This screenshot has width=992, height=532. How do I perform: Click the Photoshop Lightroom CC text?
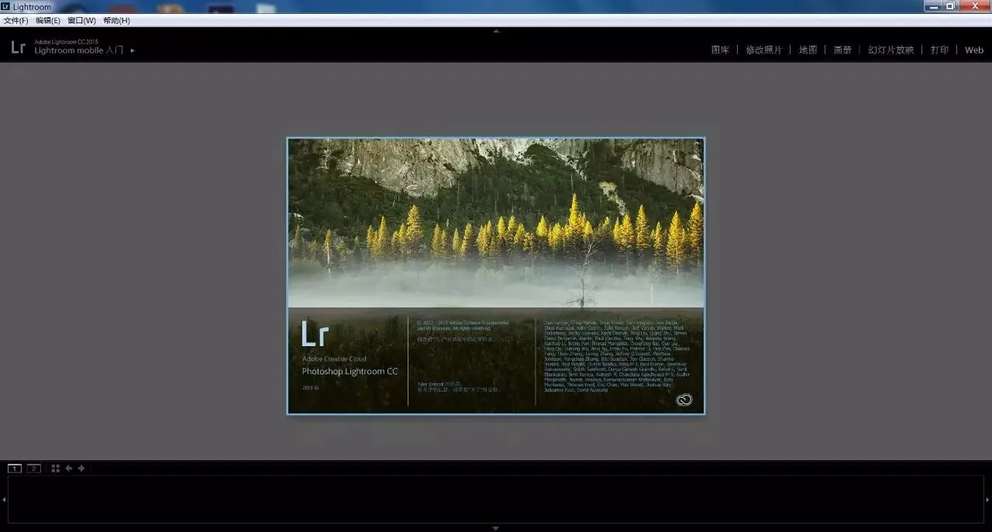click(x=350, y=372)
